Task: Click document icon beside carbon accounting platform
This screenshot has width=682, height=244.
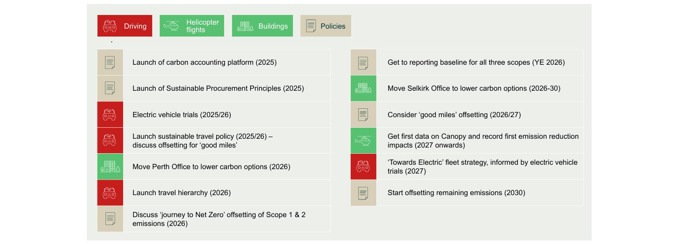Action: [110, 63]
